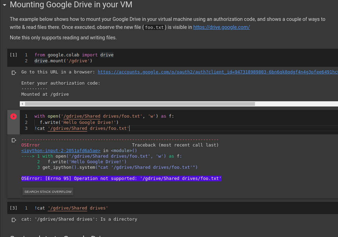
Task: Click the Mounted at /gdrive output text
Action: [45, 94]
